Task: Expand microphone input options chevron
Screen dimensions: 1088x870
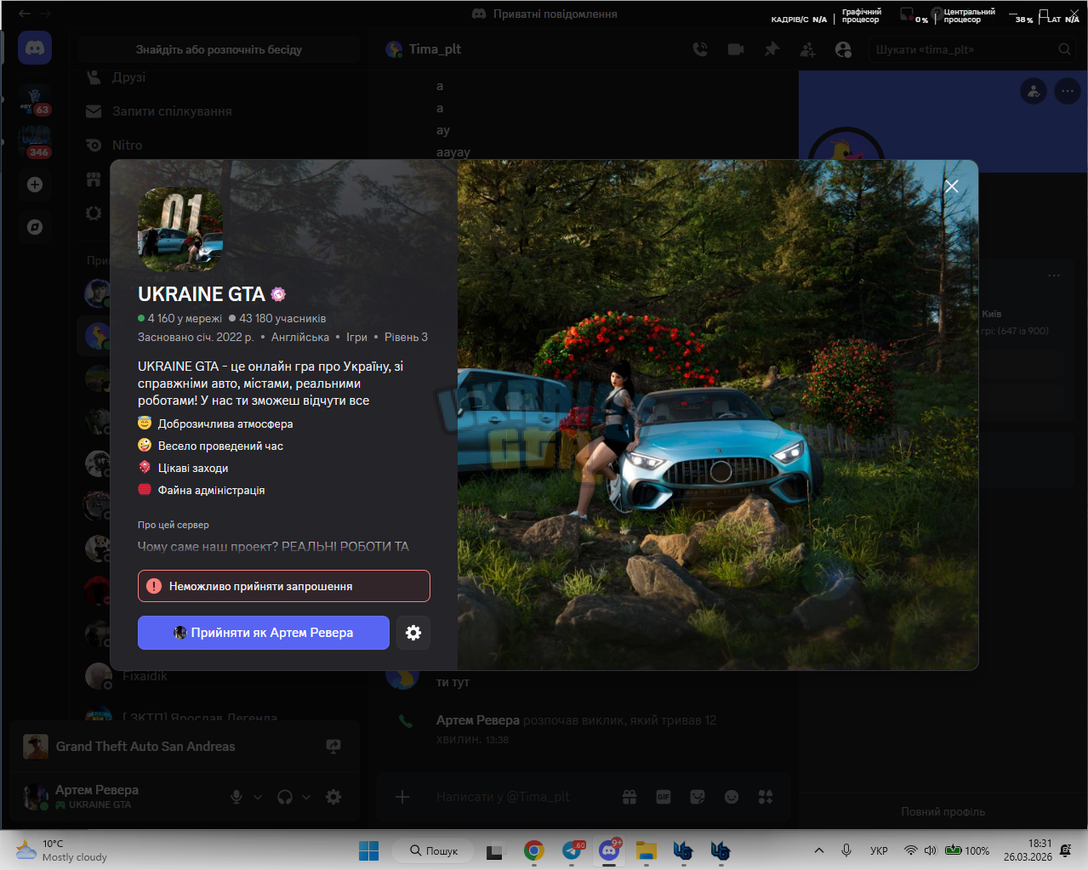Action: [258, 797]
